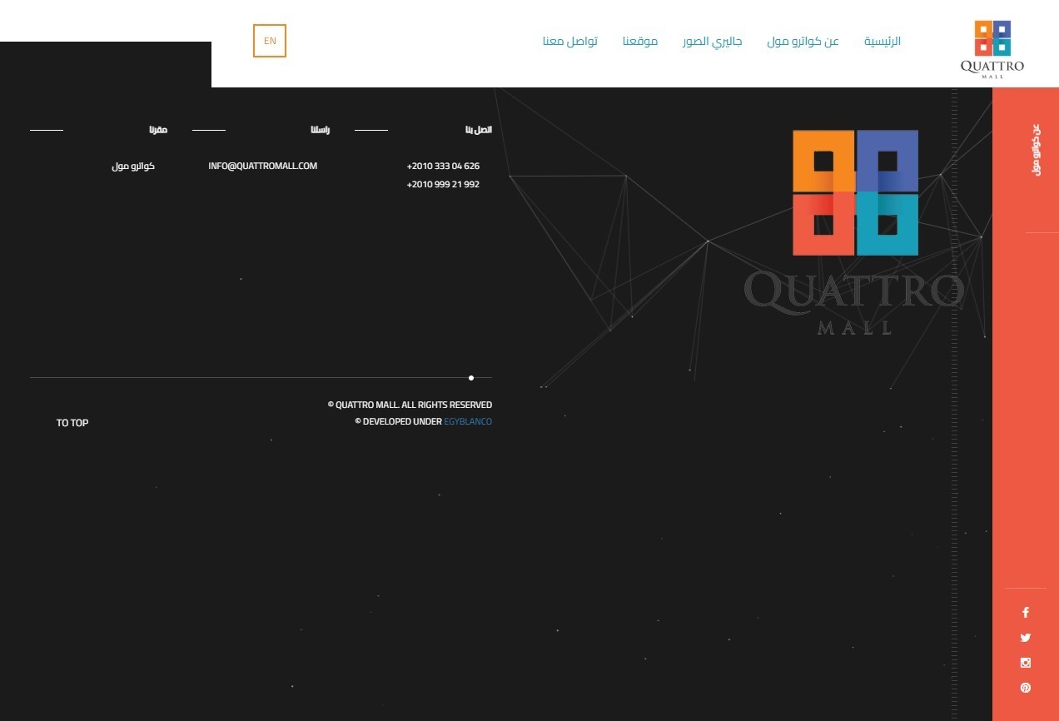1059x721 pixels.
Task: Click the Quattro Mall header logo
Action: [x=992, y=49]
